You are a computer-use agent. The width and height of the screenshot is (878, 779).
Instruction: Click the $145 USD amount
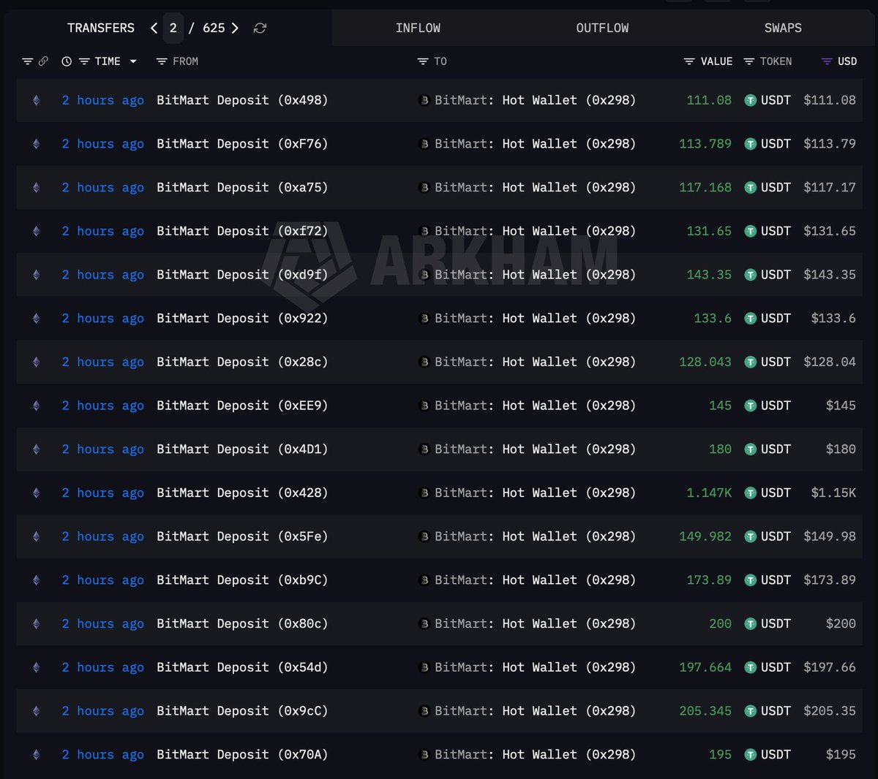click(841, 406)
